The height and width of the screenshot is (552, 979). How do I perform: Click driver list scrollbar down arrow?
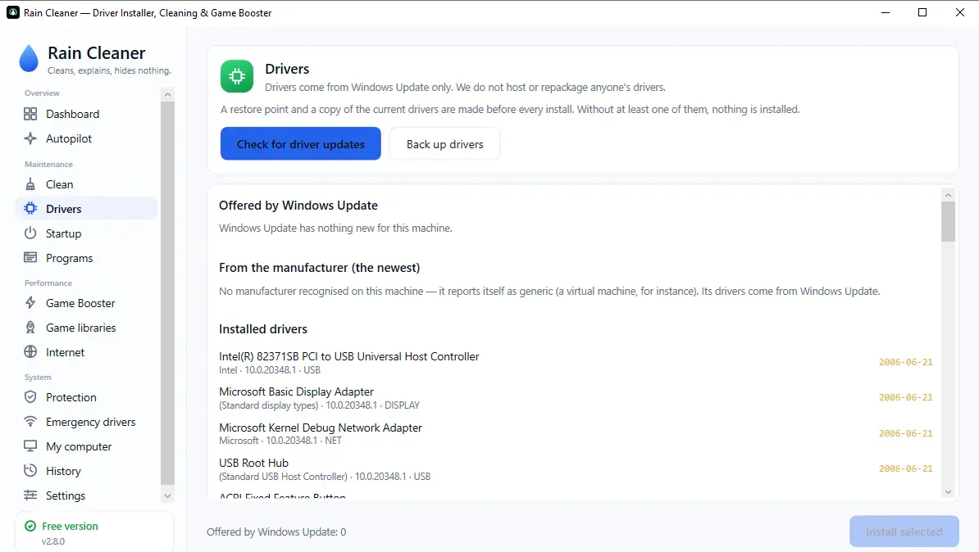click(x=948, y=492)
